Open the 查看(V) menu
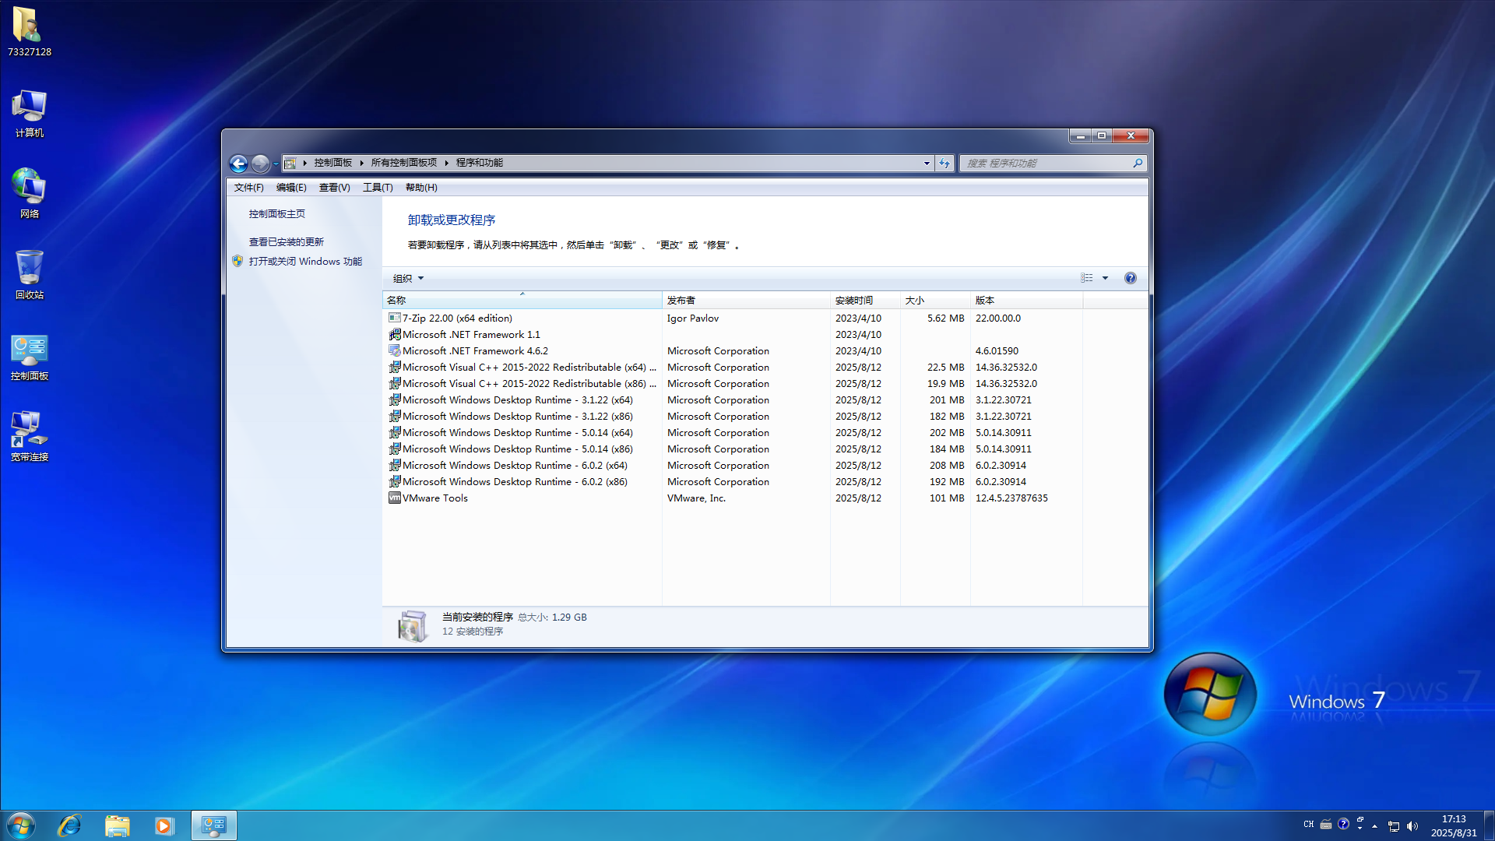 333,187
